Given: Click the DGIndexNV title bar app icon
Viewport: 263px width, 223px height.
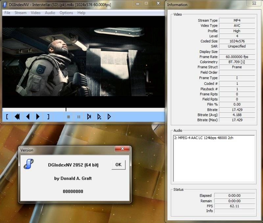Looking at the screenshot, I should pyautogui.click(x=5, y=5).
